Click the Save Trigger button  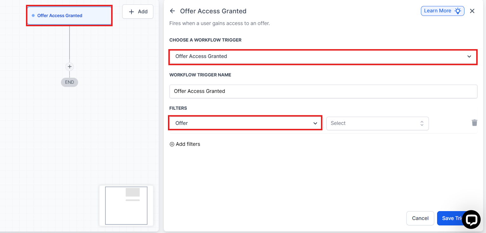coord(450,218)
